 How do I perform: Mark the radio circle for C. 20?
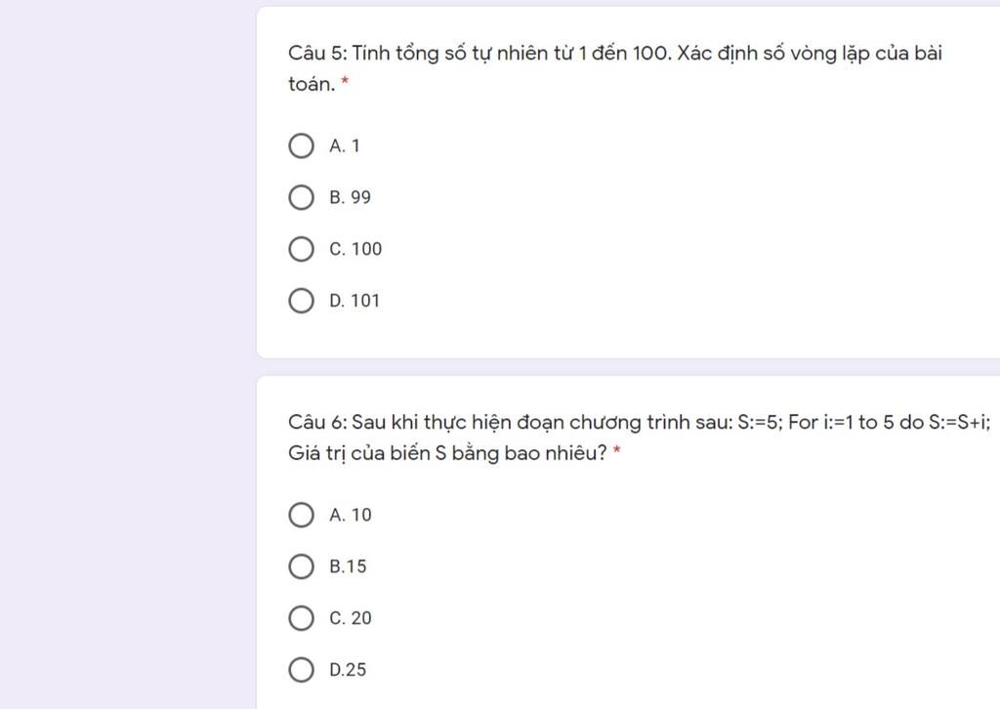click(x=301, y=618)
